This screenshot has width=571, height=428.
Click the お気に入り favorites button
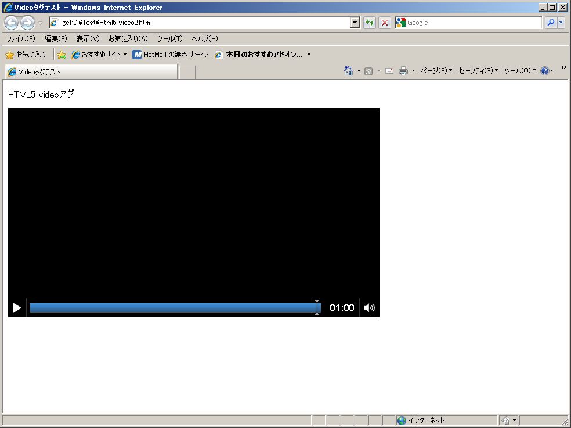26,55
